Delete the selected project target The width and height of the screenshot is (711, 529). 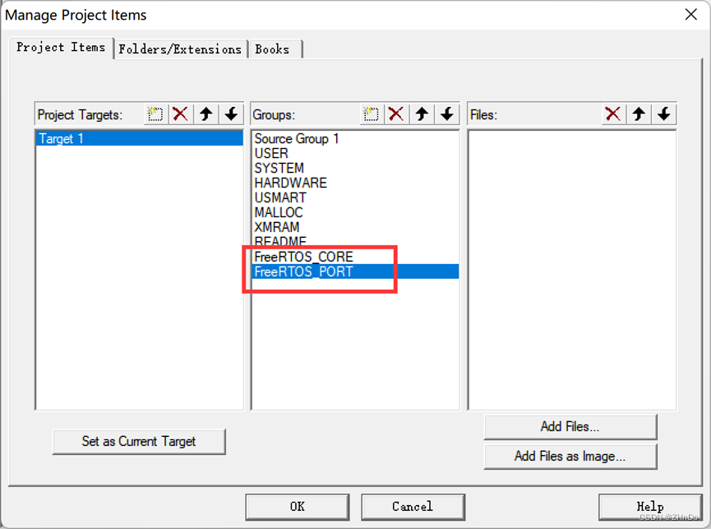click(x=181, y=114)
